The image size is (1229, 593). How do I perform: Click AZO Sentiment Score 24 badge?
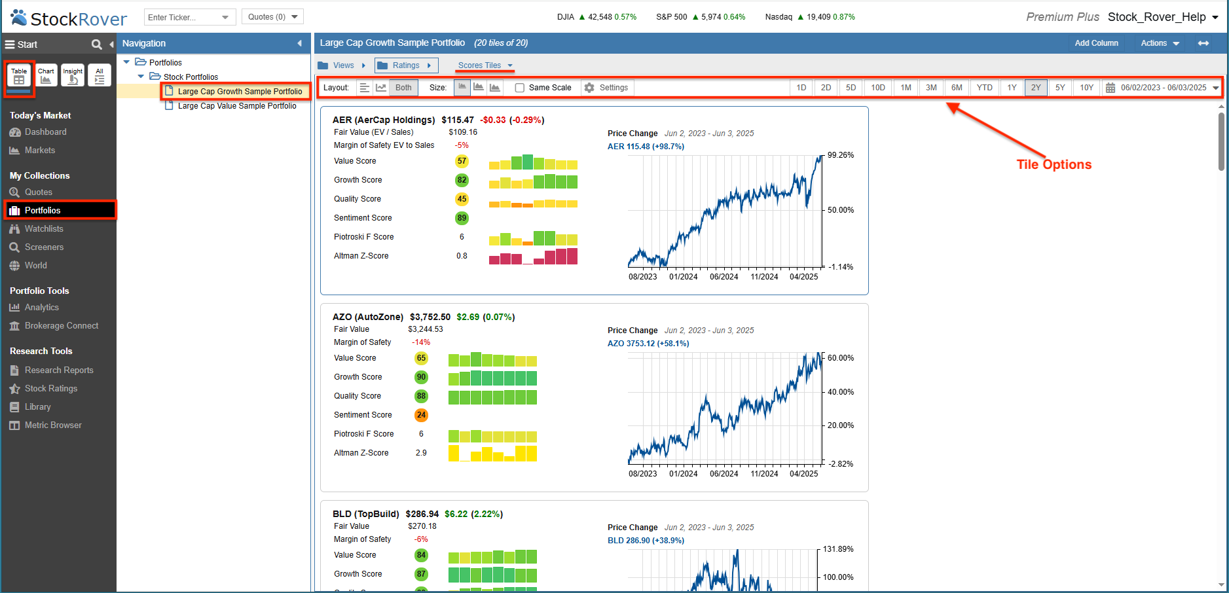tap(422, 415)
